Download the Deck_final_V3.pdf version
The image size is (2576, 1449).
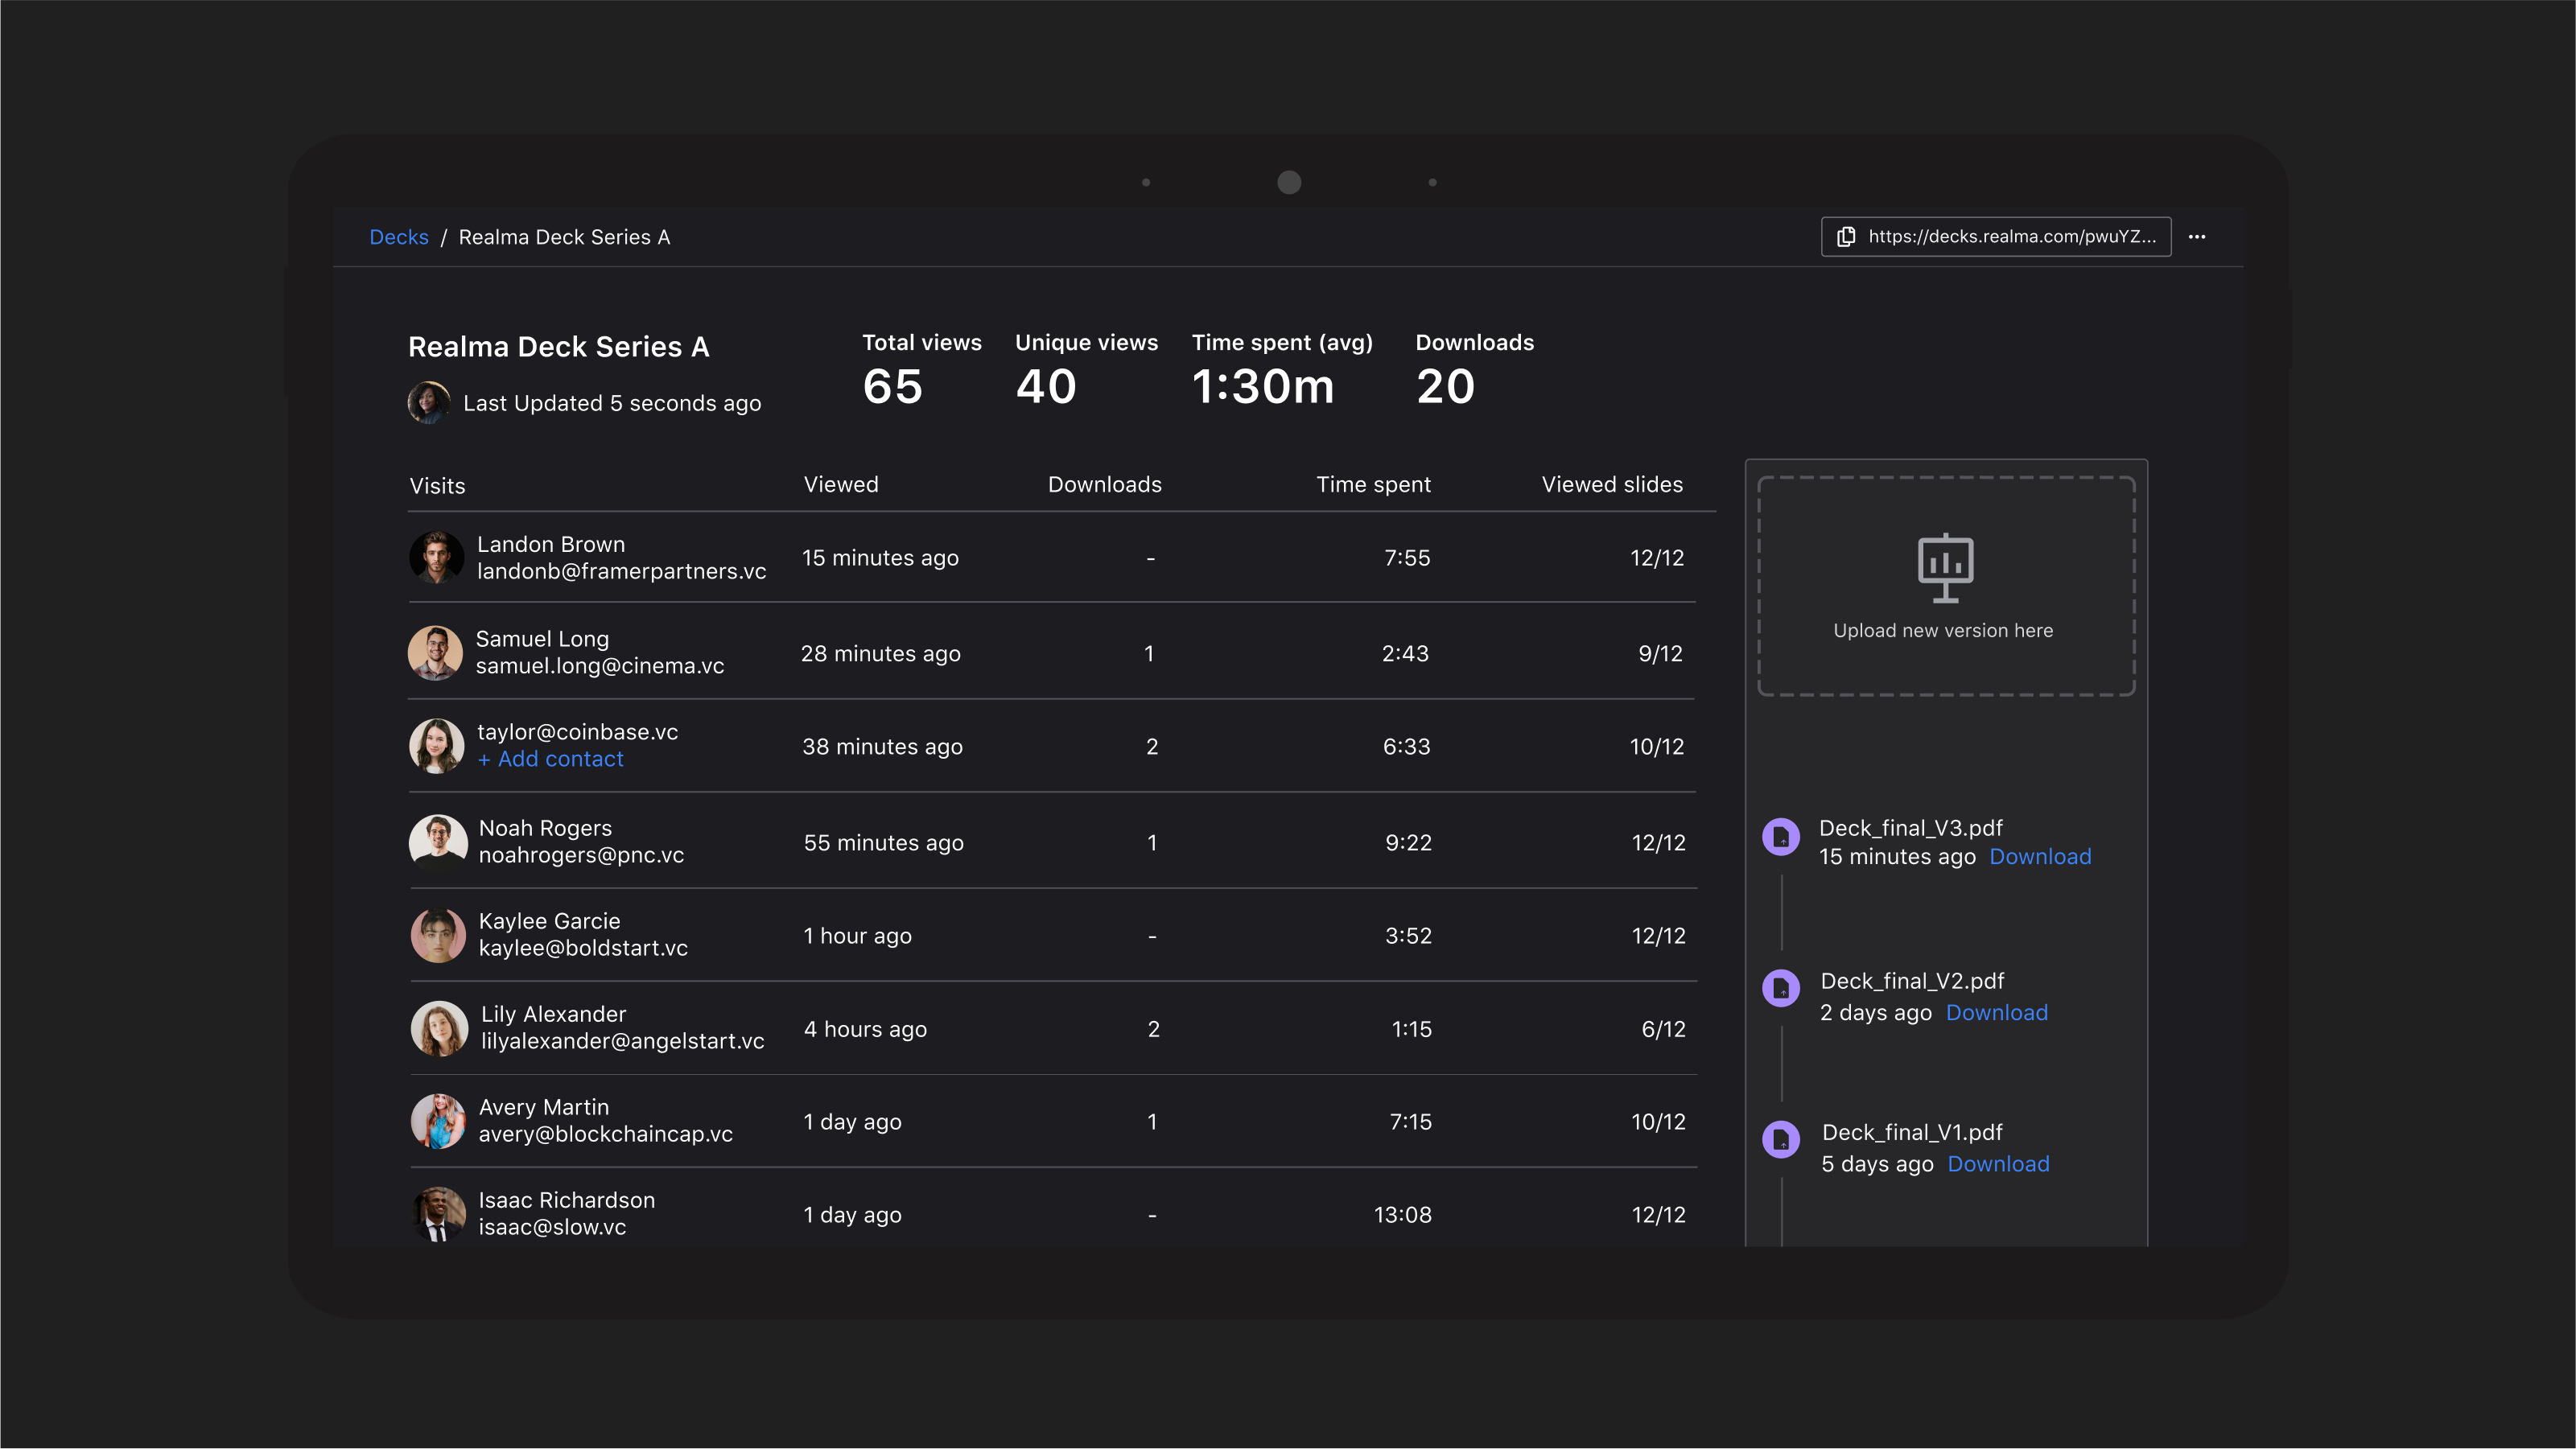coord(2040,856)
